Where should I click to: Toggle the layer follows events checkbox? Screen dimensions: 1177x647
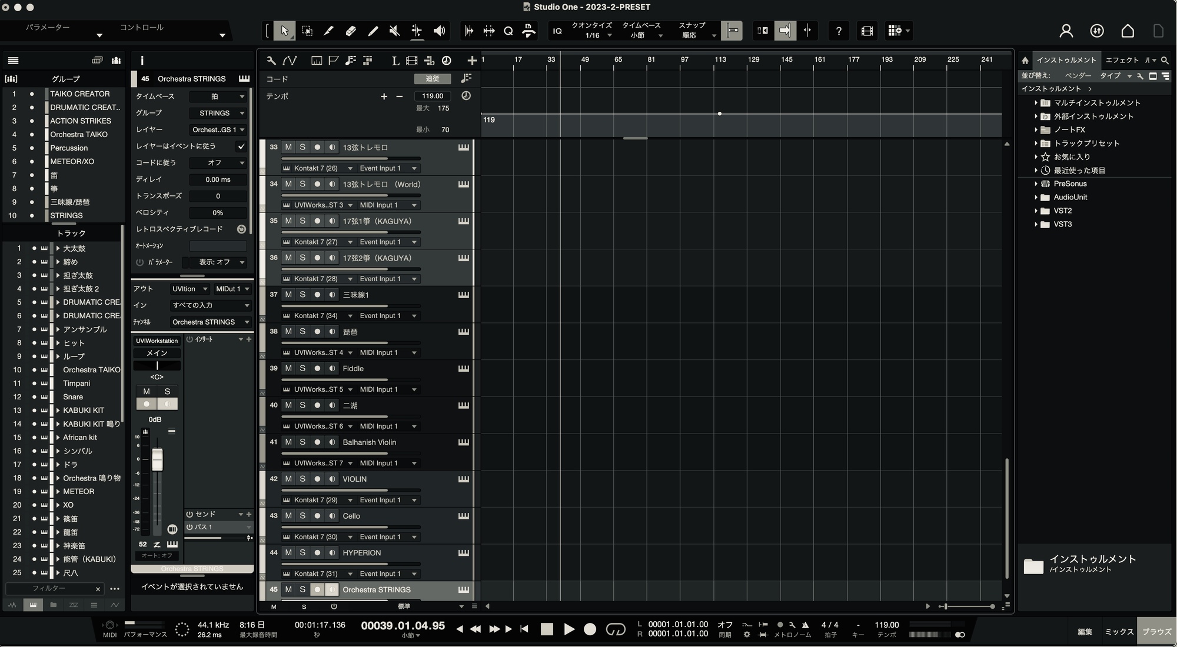(241, 146)
